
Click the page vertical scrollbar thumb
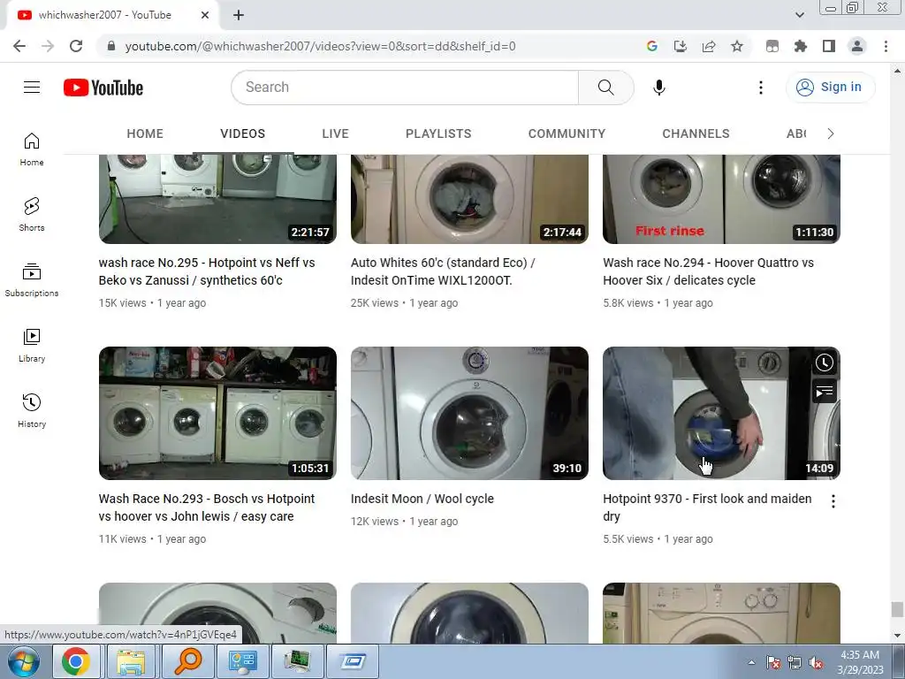coord(897,609)
